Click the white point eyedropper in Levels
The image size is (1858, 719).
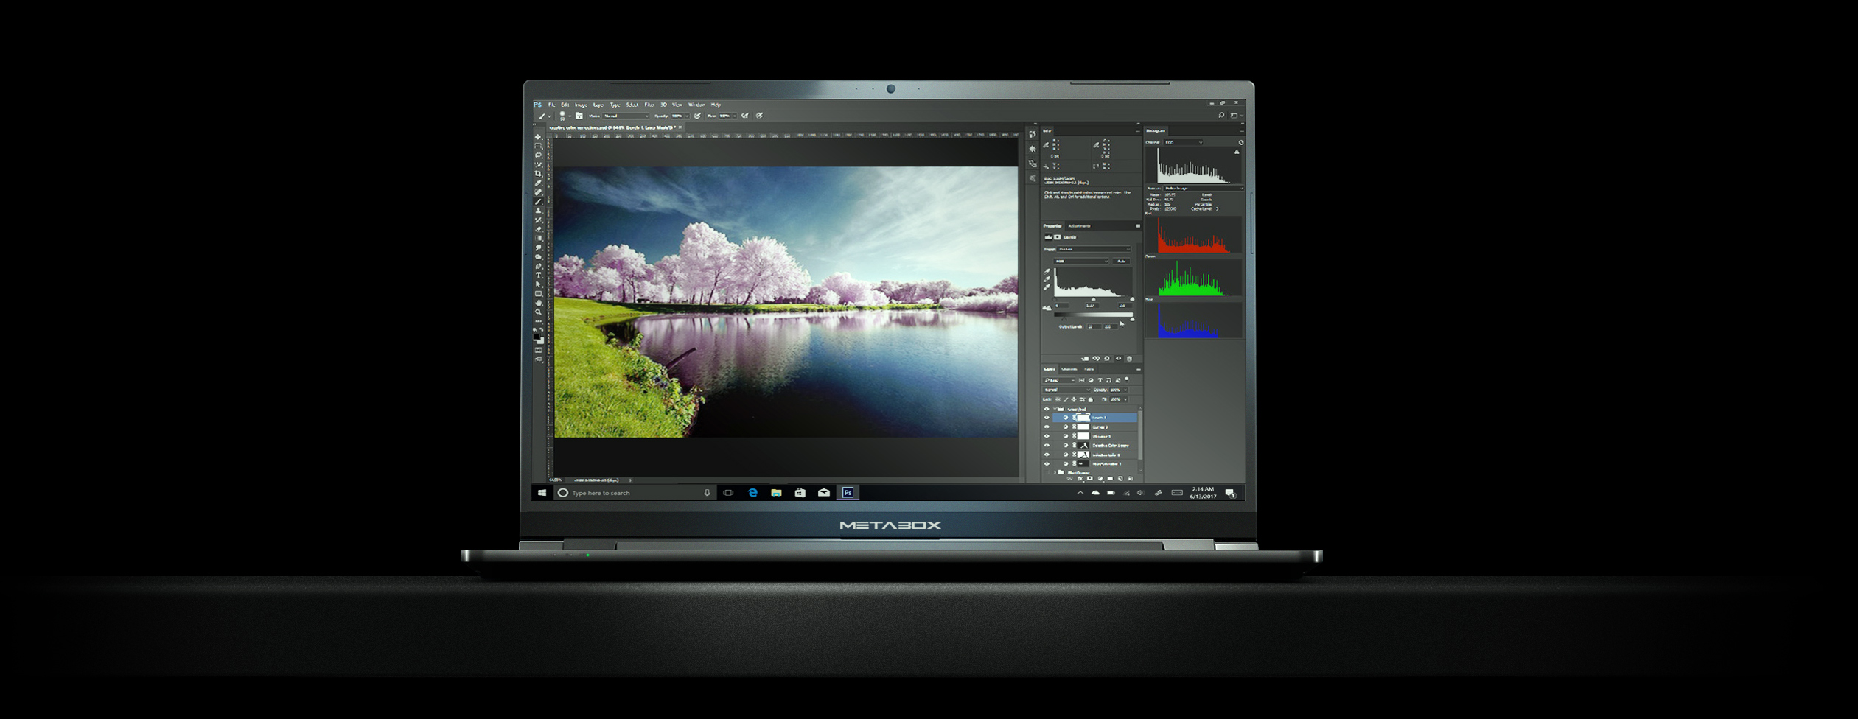[x=1047, y=287]
